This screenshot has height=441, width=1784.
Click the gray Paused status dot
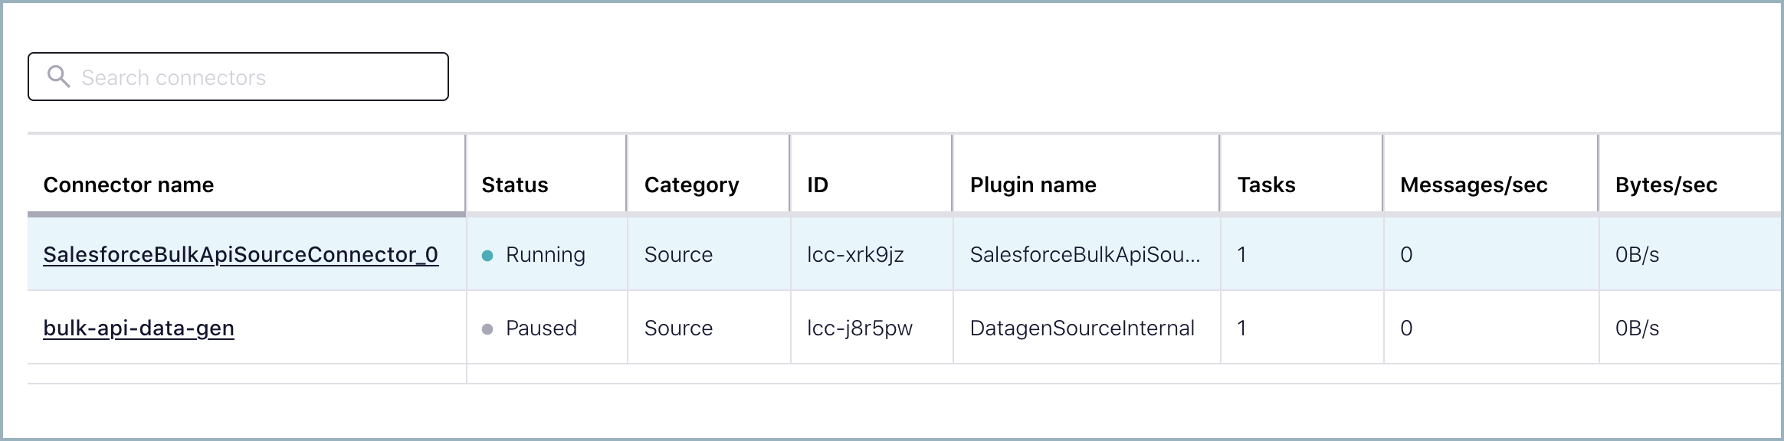pos(487,329)
